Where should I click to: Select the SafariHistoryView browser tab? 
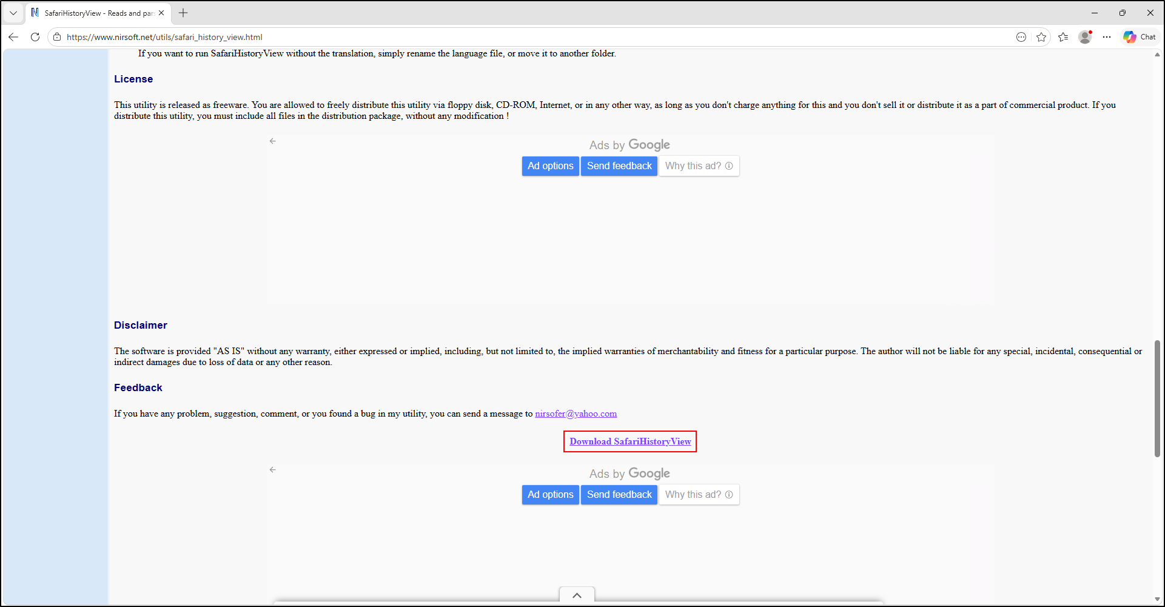tap(98, 13)
